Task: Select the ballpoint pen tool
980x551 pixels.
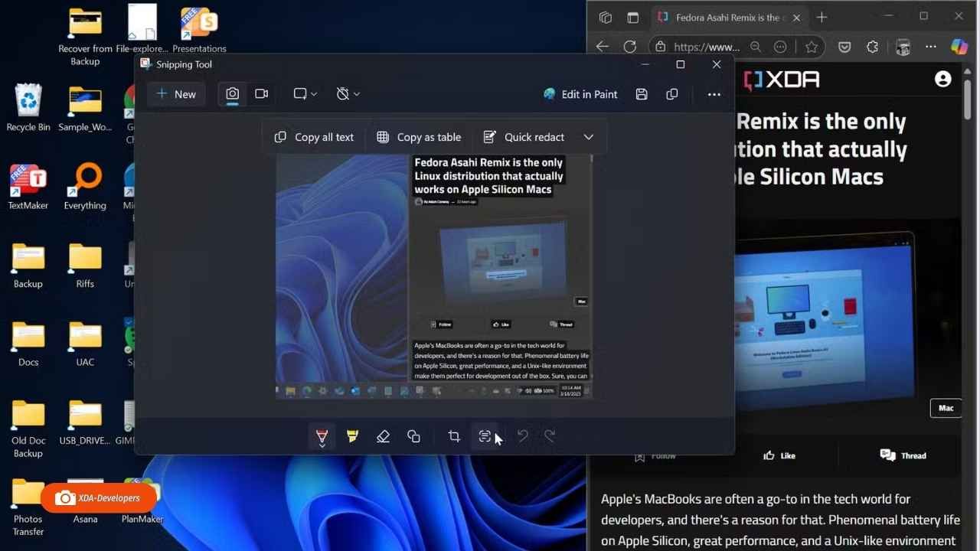Action: coord(322,436)
